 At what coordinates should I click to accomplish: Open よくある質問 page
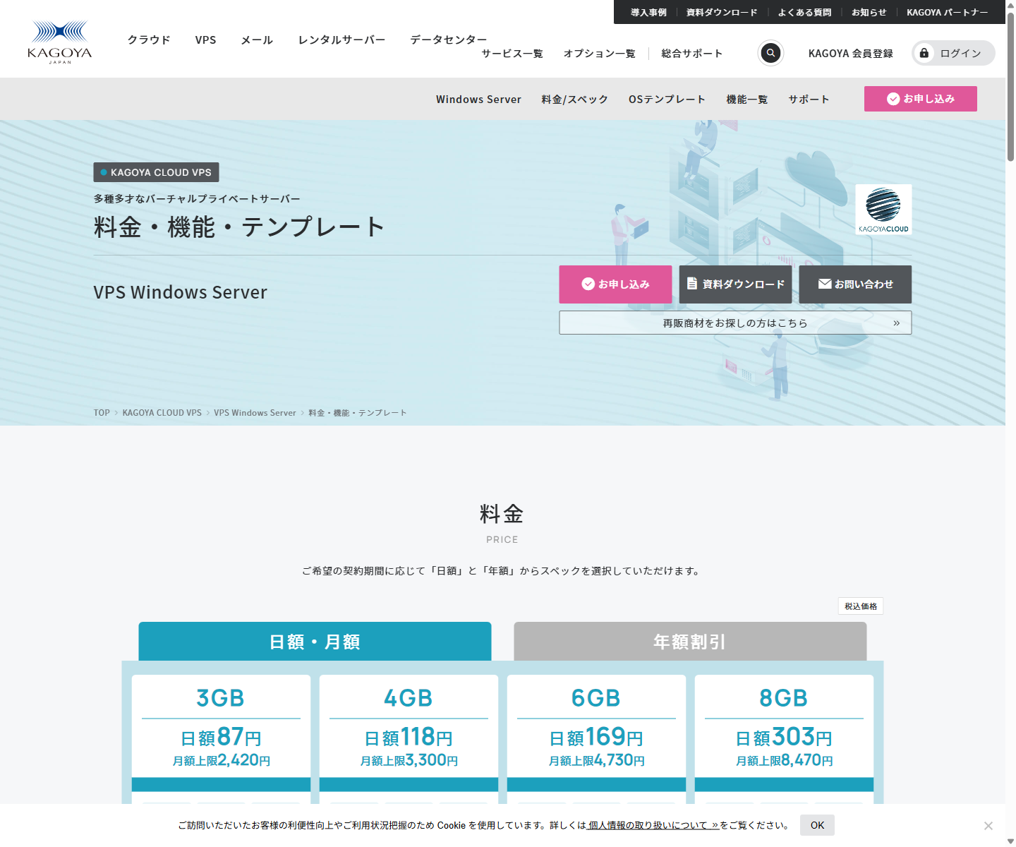click(x=804, y=12)
